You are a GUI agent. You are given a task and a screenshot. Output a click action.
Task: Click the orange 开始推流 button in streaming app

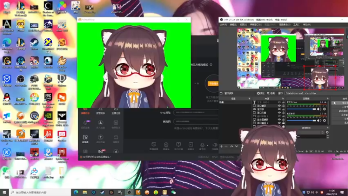point(213,83)
